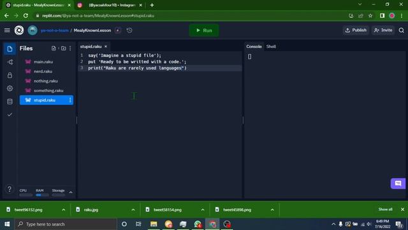Open Chrome three-dot menu
The height and width of the screenshot is (230, 408).
point(402,15)
